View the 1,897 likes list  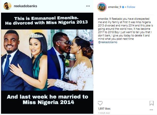click(x=104, y=109)
